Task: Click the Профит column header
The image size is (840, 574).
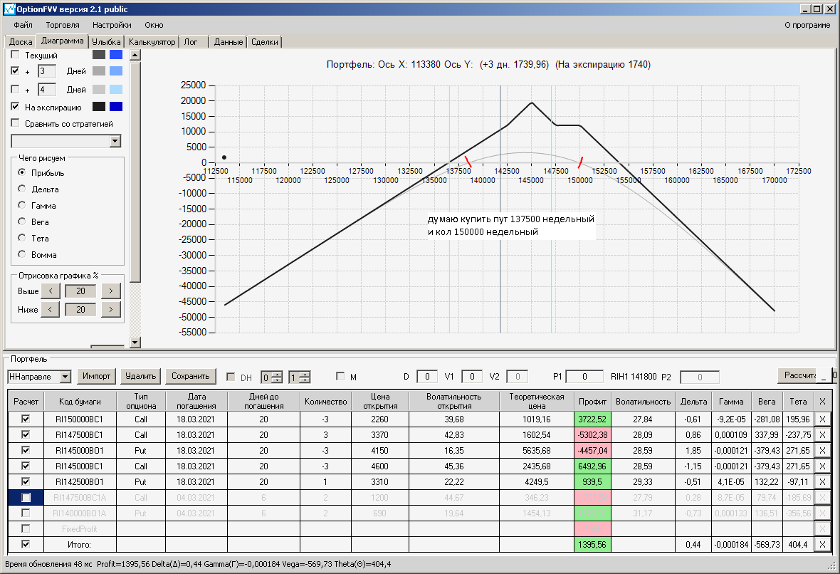Action: [x=592, y=401]
